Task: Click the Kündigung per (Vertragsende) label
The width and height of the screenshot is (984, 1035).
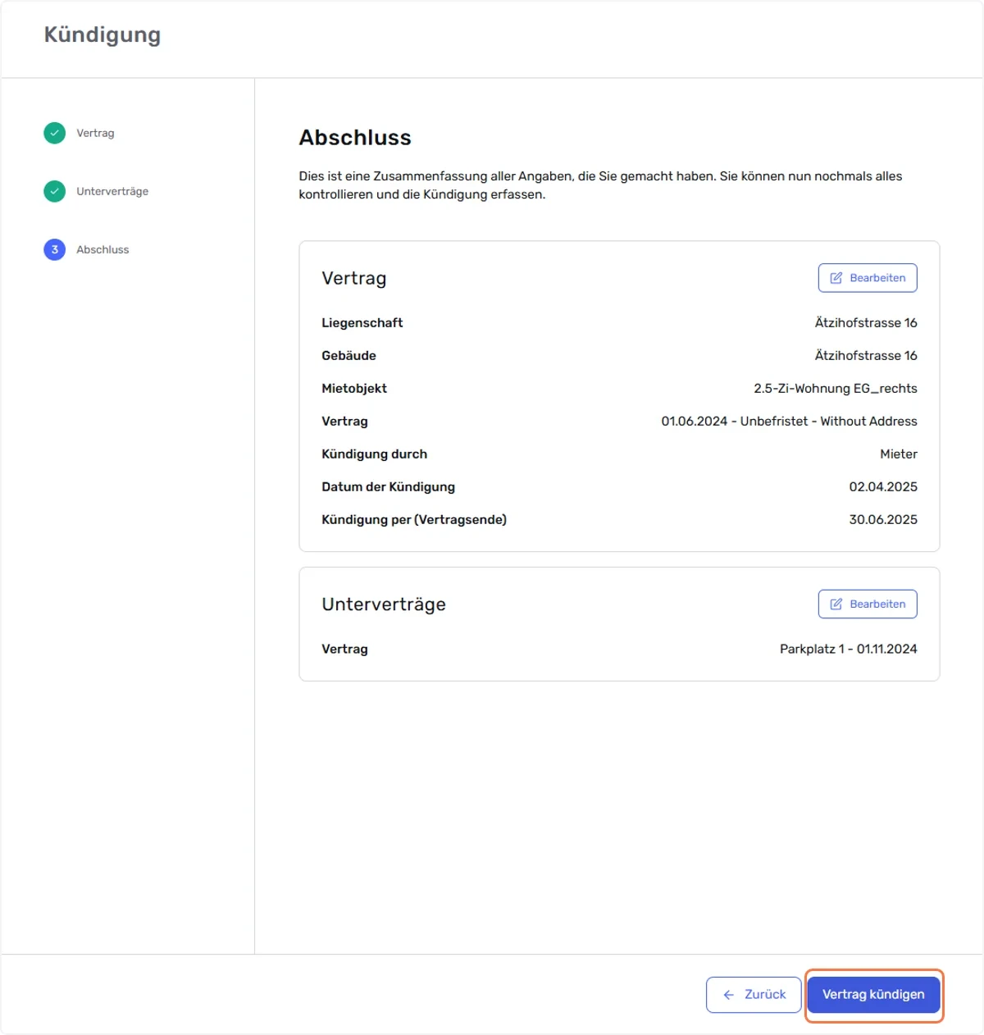Action: 414,520
